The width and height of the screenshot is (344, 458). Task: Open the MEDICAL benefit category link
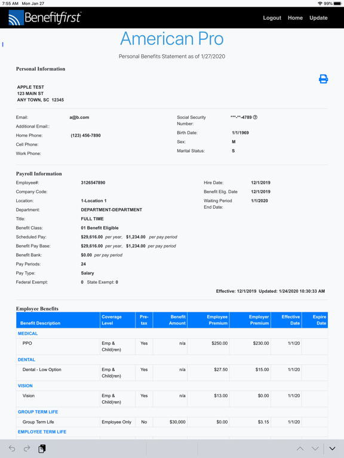tap(28, 333)
